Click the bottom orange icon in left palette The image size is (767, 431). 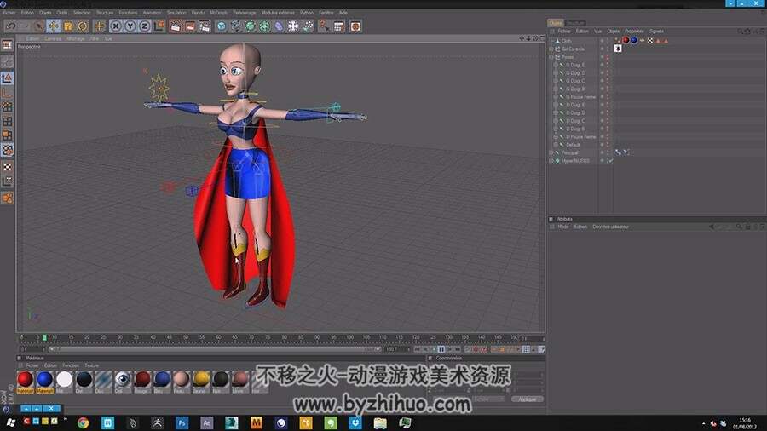click(x=7, y=198)
